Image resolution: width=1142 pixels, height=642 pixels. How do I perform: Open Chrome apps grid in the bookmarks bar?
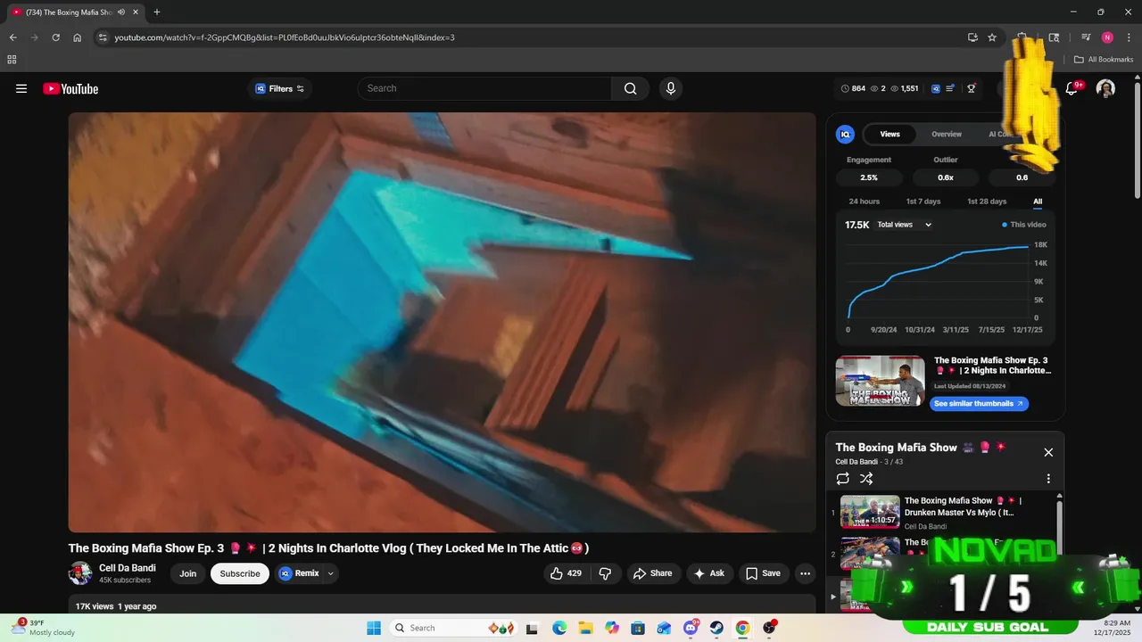[x=12, y=60]
